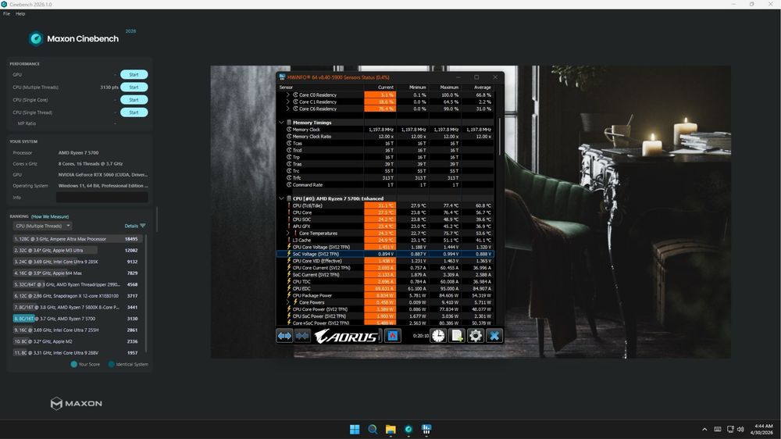Expand Core Powers row

click(x=287, y=302)
